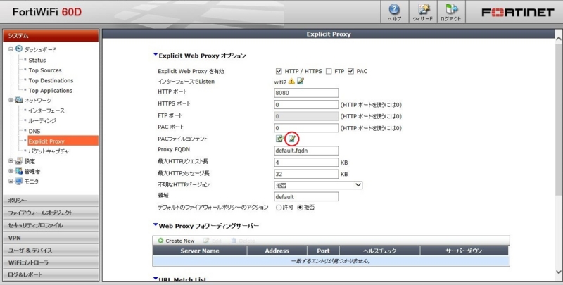The height and width of the screenshot is (285, 563).
Task: Open the Help icon in header
Action: 394,9
